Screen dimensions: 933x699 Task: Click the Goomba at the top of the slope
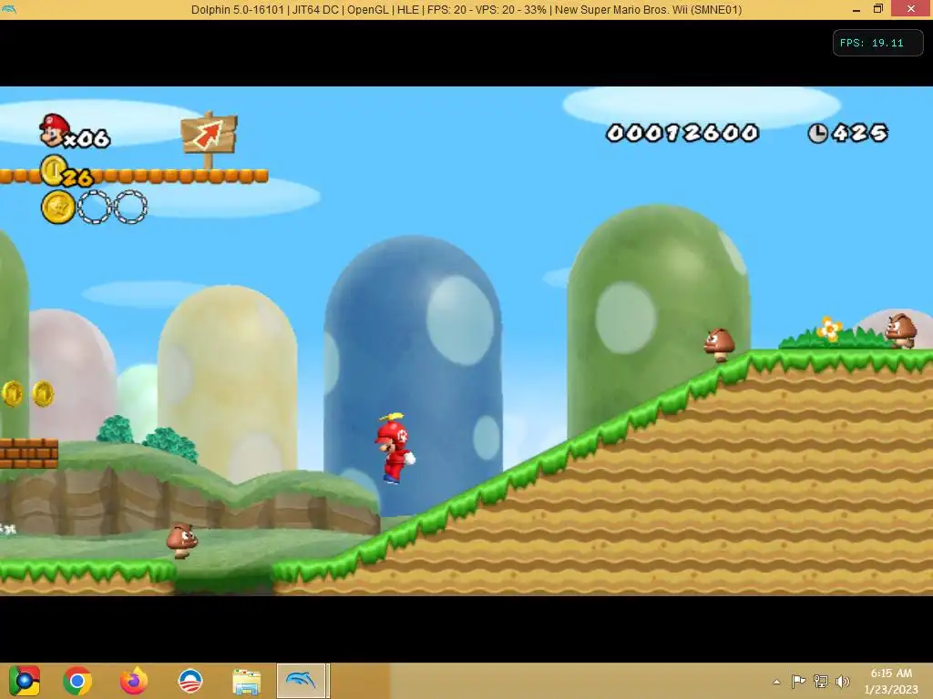720,345
